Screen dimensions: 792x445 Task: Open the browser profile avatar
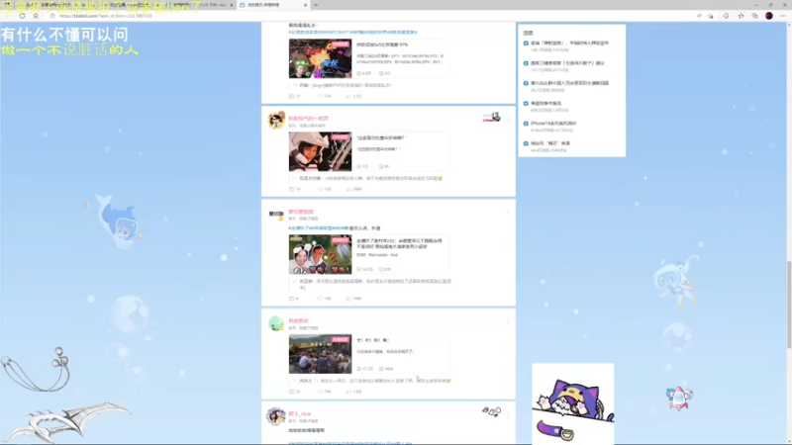coord(769,16)
